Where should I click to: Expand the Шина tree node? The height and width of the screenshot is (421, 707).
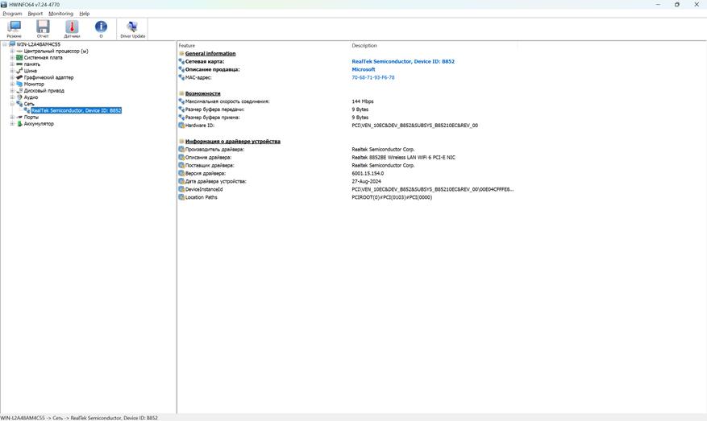coord(12,71)
